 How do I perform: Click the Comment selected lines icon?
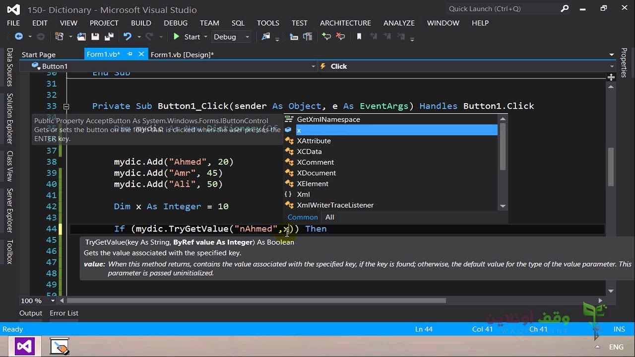click(x=326, y=36)
